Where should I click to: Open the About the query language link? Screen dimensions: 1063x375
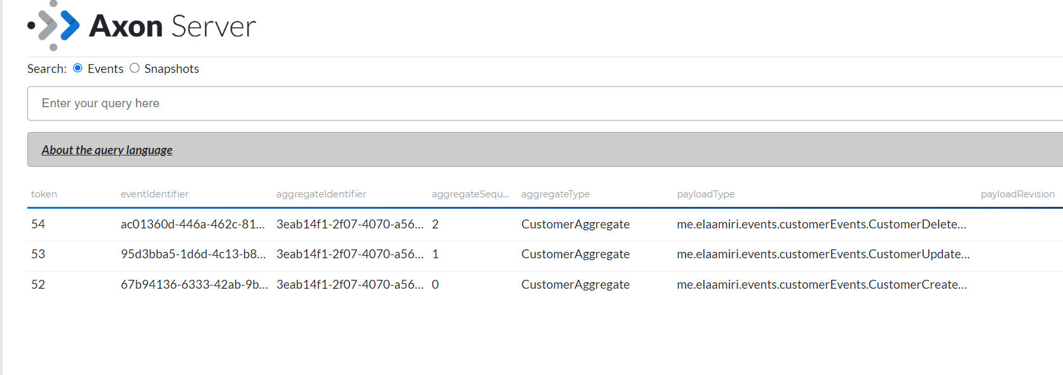[107, 150]
